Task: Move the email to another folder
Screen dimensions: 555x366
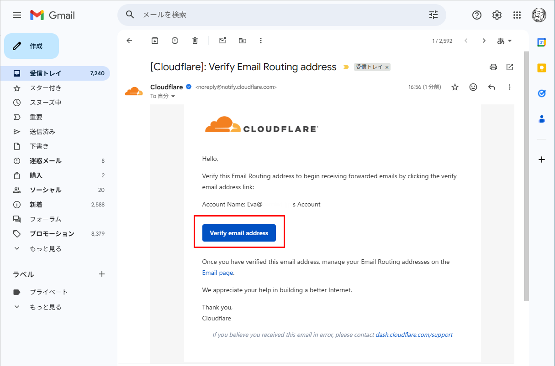Action: 242,41
